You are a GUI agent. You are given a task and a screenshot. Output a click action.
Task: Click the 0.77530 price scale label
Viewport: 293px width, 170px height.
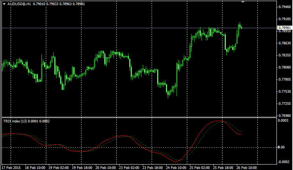pyautogui.click(x=285, y=92)
